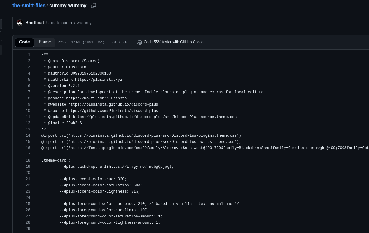Click the @import fonts.googleapis.com line

pyautogui.click(x=205, y=148)
